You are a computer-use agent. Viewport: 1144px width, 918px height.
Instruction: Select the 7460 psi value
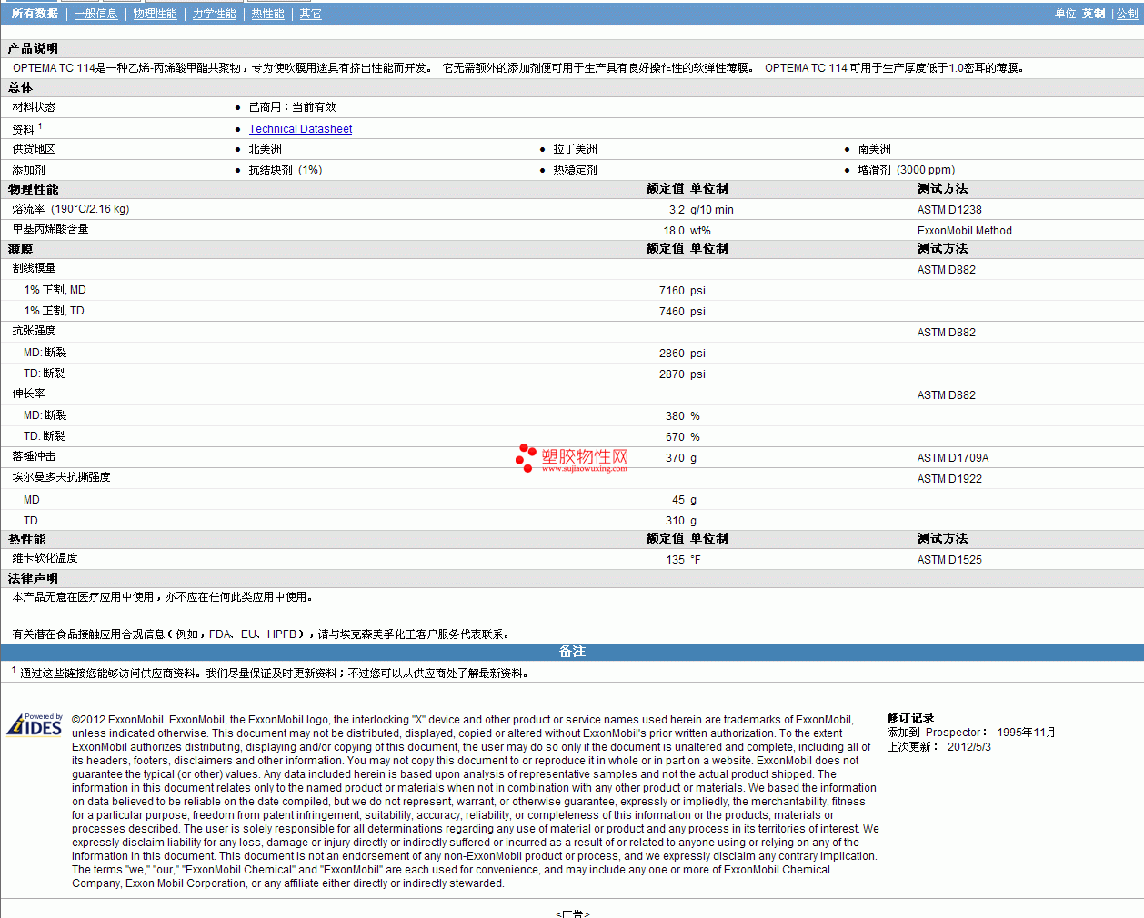[682, 312]
